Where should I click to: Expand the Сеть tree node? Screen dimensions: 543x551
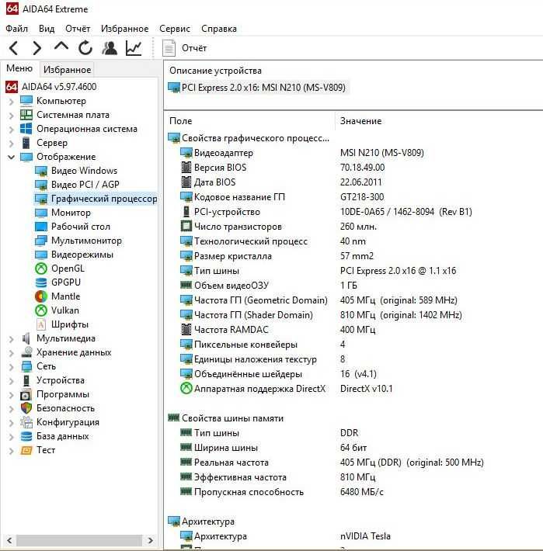pos(11,367)
